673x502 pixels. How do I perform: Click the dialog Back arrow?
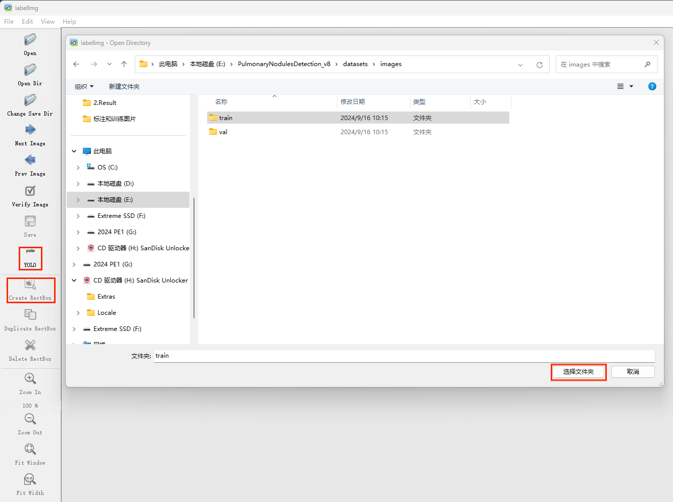click(x=76, y=64)
